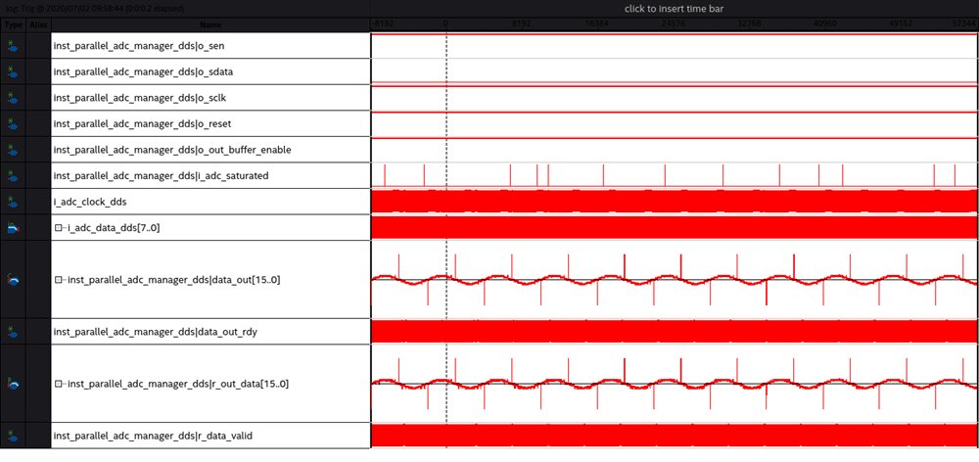Click the Name column header
979x462 pixels.
click(x=211, y=25)
